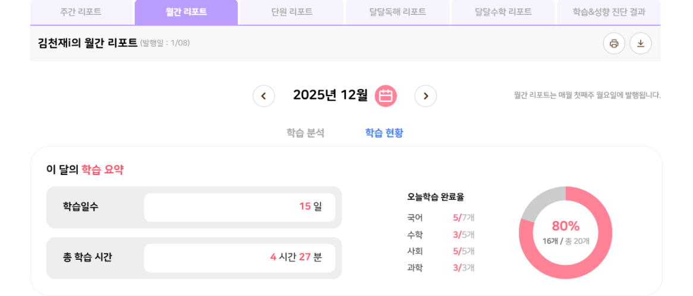The width and height of the screenshot is (693, 296).
Task: Click the 국어 completion row
Action: [x=440, y=218]
